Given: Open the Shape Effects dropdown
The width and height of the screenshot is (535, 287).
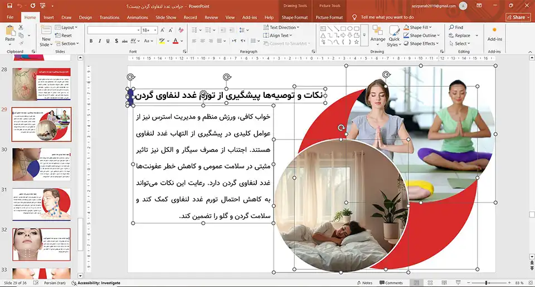Looking at the screenshot, I should click(x=421, y=43).
